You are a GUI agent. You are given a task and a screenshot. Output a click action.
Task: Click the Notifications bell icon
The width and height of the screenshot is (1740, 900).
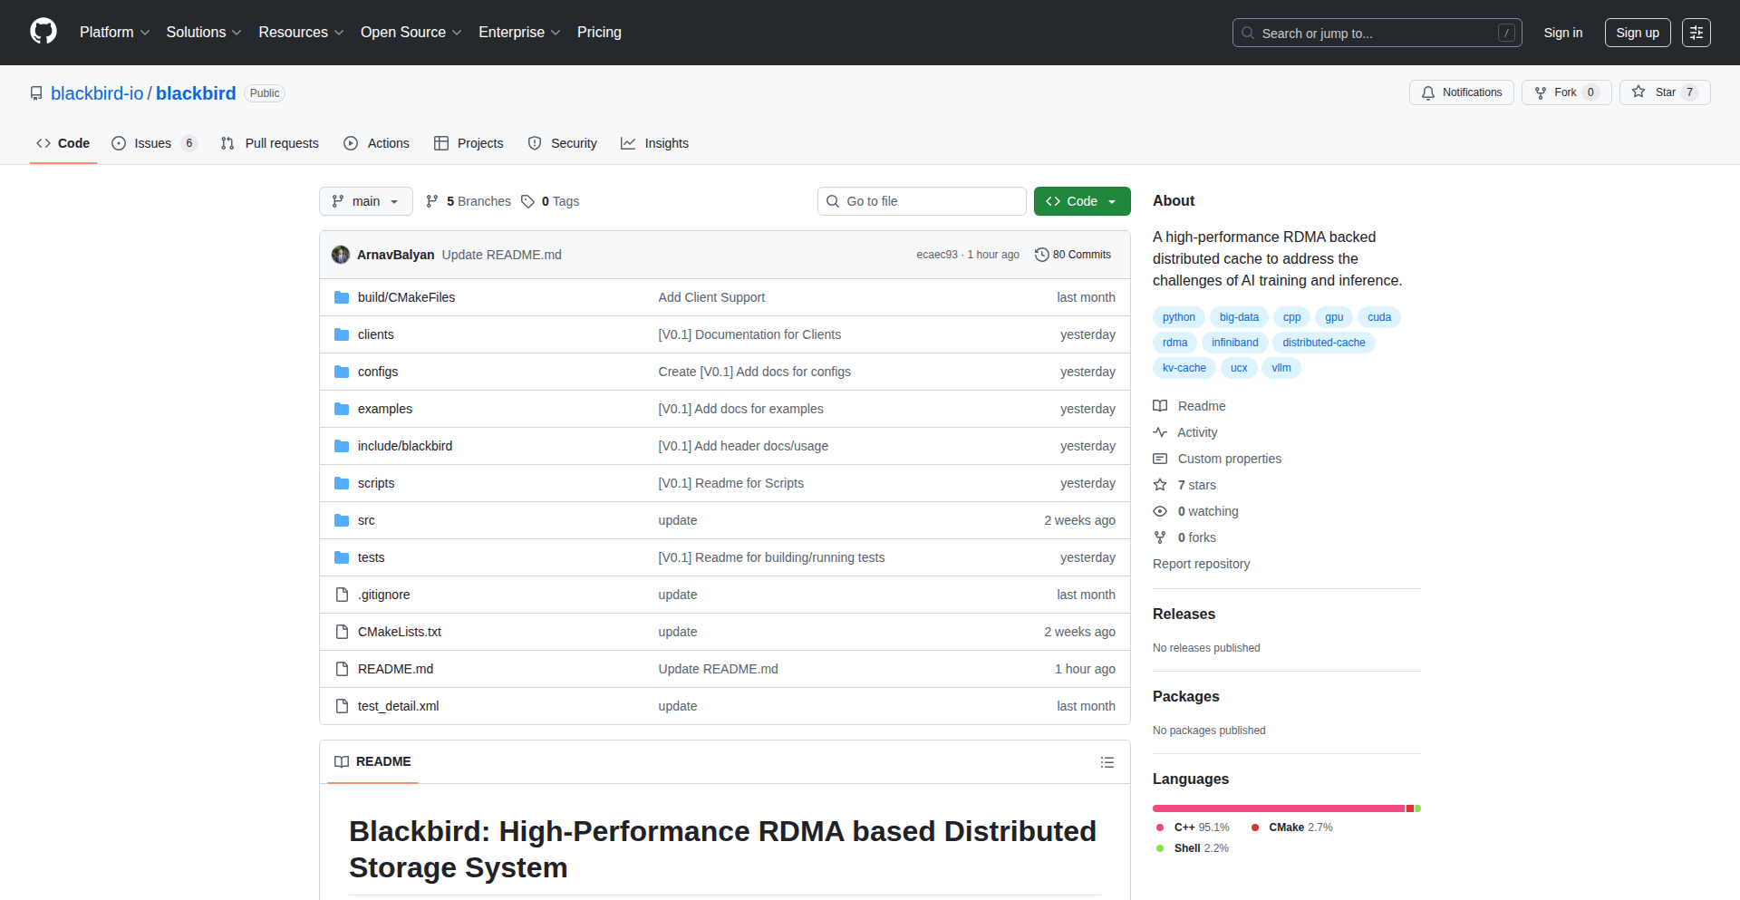point(1428,92)
